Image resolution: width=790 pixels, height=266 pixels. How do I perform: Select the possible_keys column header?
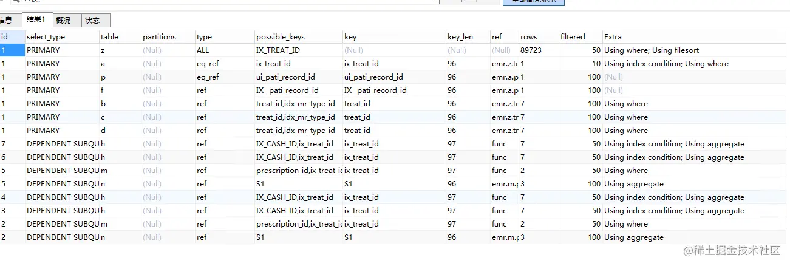click(298, 36)
